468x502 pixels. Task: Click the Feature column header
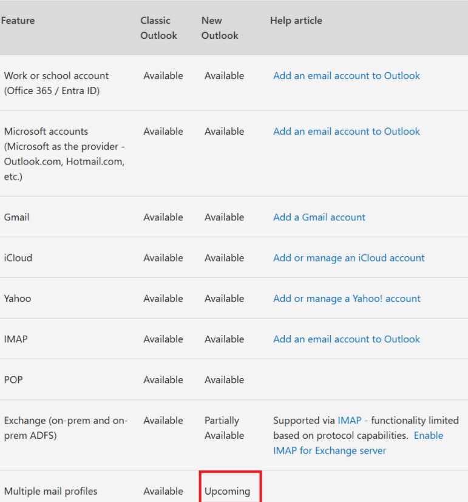(18, 21)
